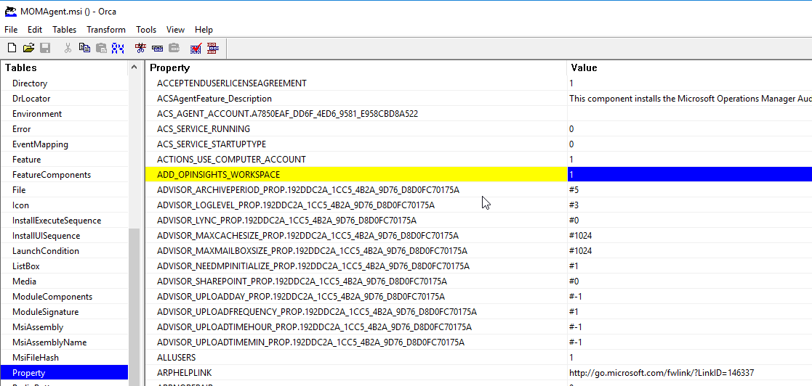Run validation with the red checkmark icon
The image size is (812, 386).
pyautogui.click(x=196, y=49)
